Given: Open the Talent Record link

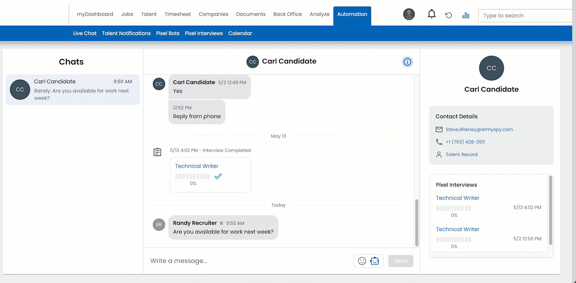Looking at the screenshot, I should click(462, 154).
